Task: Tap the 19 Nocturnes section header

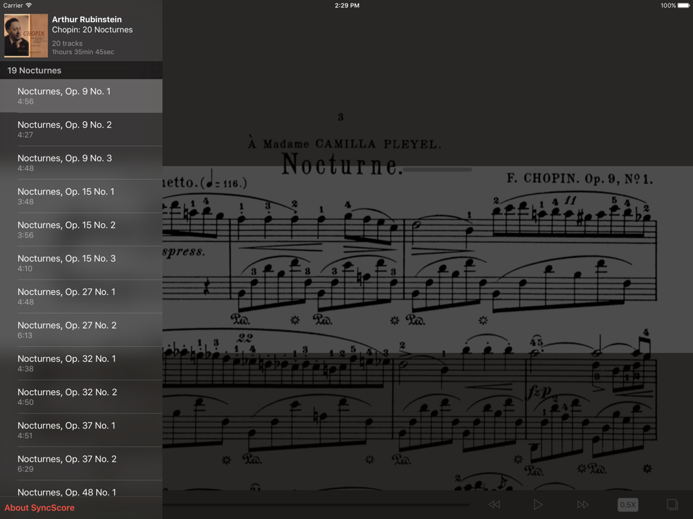Action: [81, 70]
